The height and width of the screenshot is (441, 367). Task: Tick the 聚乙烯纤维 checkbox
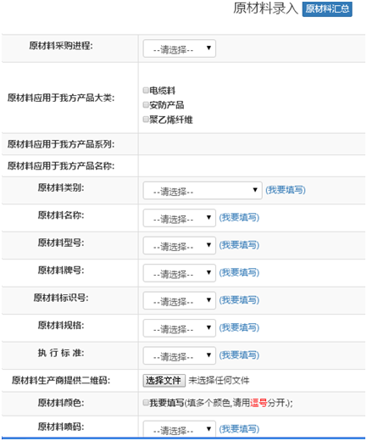pyautogui.click(x=146, y=120)
